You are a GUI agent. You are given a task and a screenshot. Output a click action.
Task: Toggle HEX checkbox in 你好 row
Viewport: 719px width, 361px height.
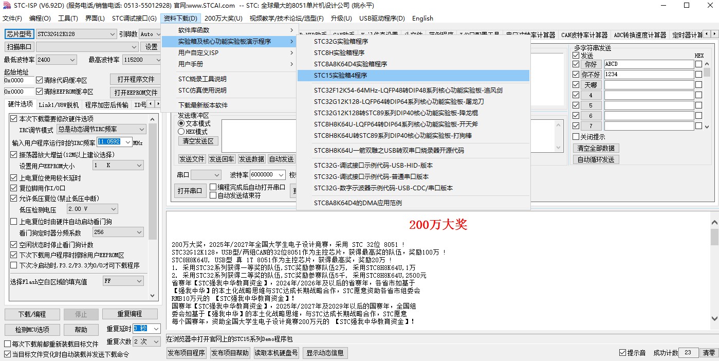tap(698, 64)
